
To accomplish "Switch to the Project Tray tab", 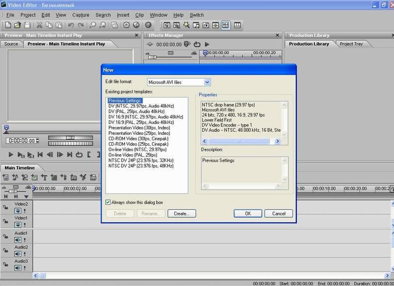I will coord(351,44).
